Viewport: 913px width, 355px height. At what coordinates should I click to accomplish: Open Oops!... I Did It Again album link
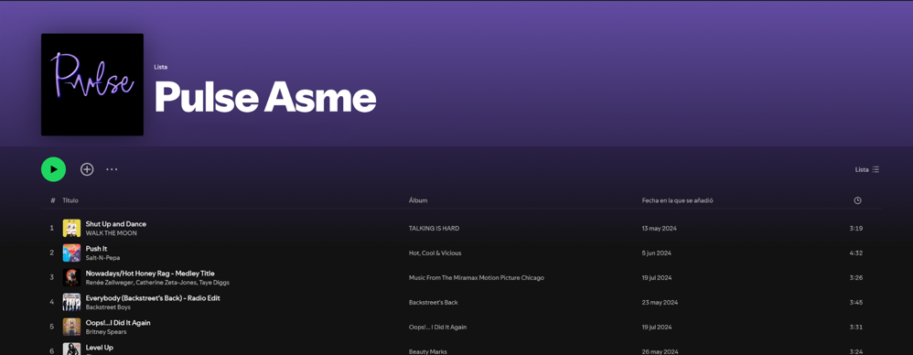[437, 327]
